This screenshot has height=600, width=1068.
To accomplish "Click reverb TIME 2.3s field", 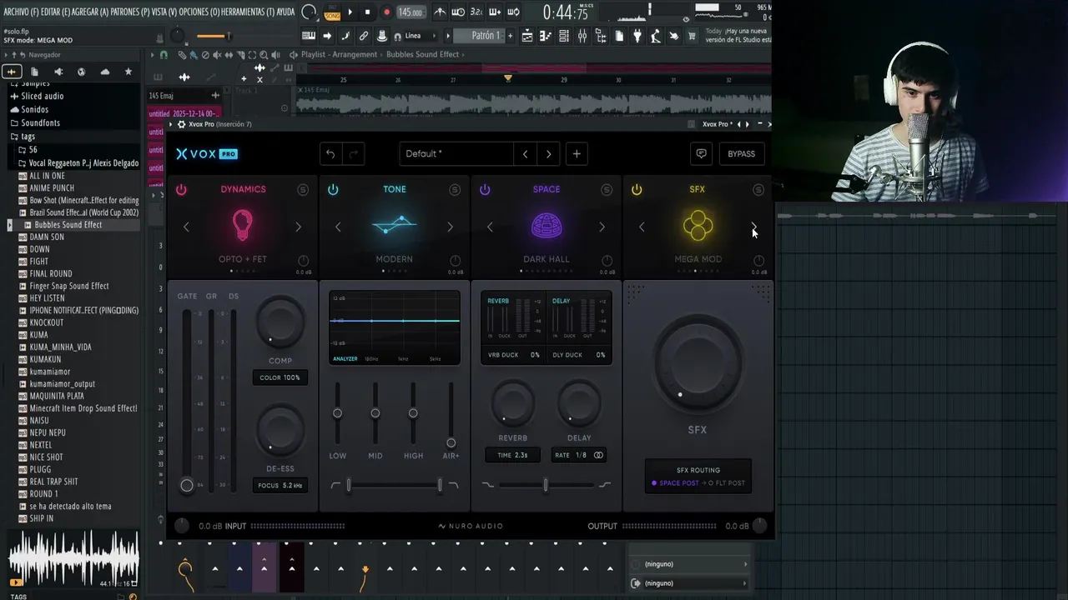I will 512,455.
